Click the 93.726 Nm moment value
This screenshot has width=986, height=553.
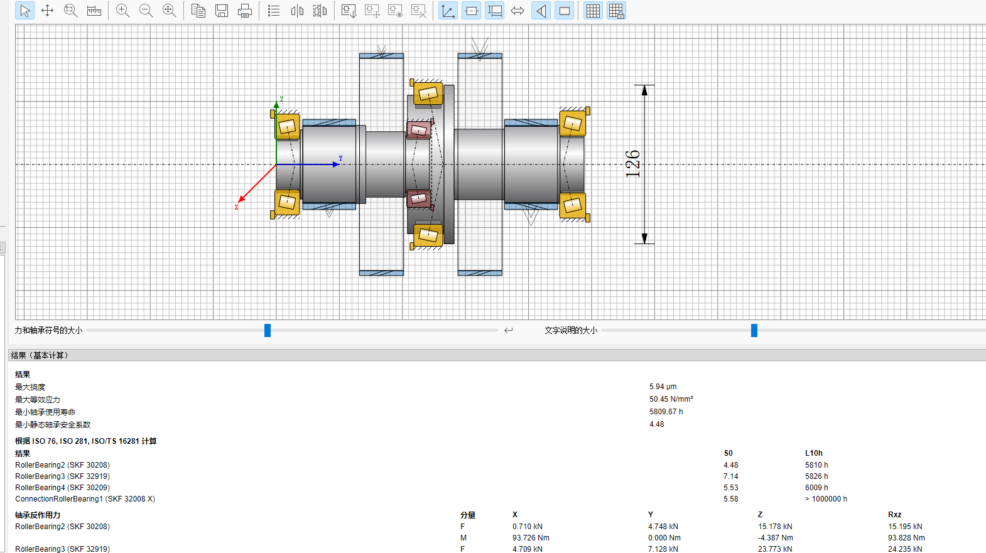pos(531,538)
